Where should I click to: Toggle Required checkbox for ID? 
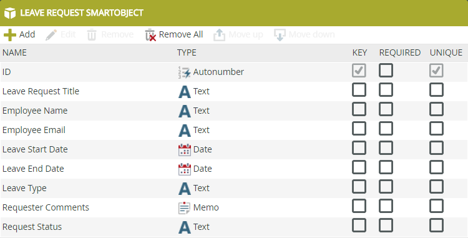coord(386,71)
